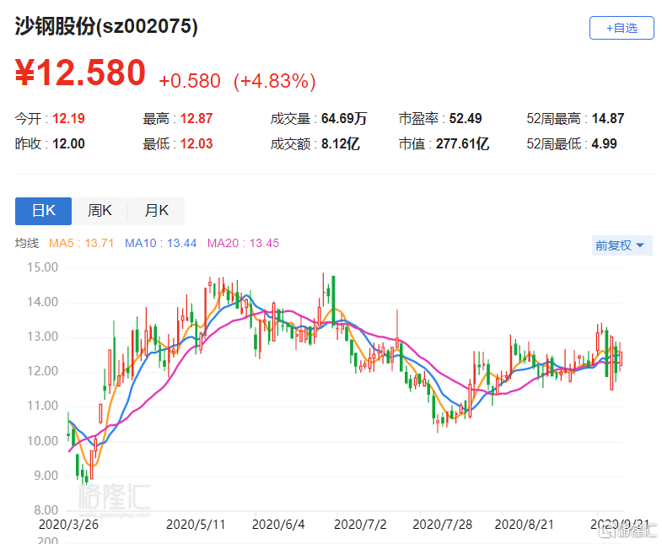Image resolution: width=662 pixels, height=544 pixels.
Task: Click the 2020/3/26 date axis label
Action: [x=68, y=525]
